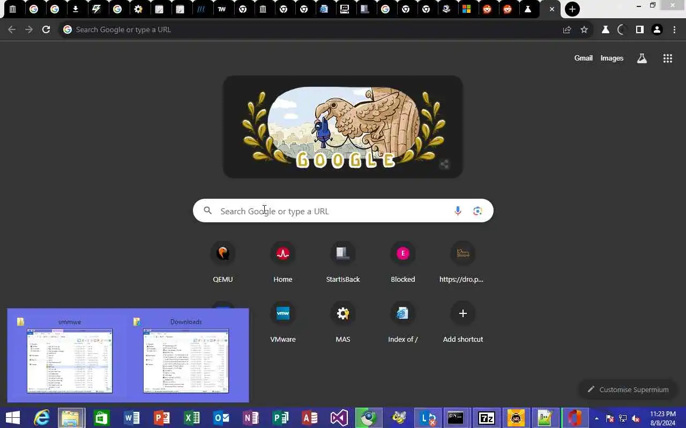
Task: Launch Outlook from the taskbar
Action: tap(221, 418)
